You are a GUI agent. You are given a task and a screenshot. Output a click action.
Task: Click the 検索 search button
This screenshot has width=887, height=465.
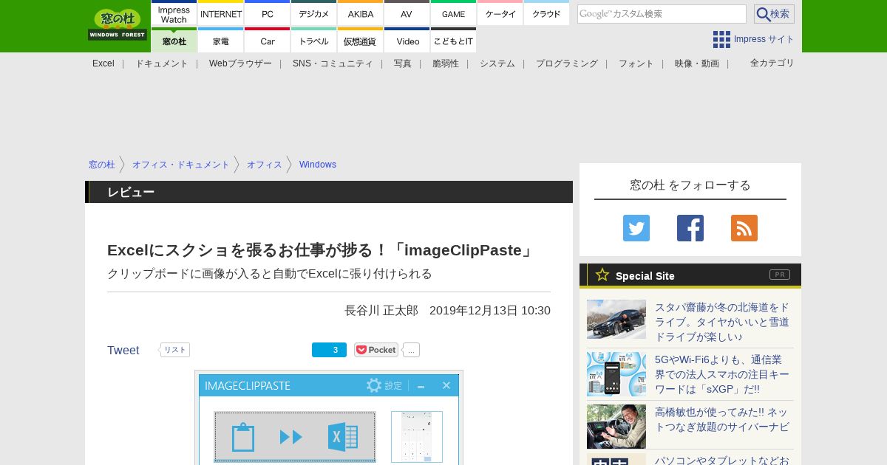[x=774, y=14]
